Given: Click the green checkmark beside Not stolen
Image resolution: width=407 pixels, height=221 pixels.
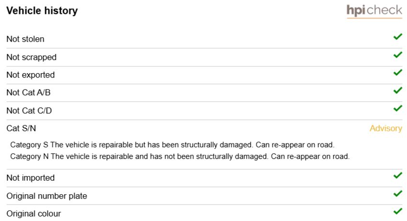Looking at the screenshot, I should pyautogui.click(x=397, y=37).
